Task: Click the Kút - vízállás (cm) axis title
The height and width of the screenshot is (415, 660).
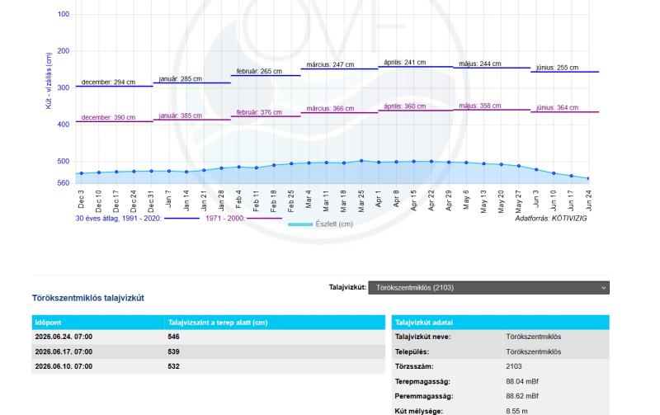Action: pyautogui.click(x=49, y=81)
